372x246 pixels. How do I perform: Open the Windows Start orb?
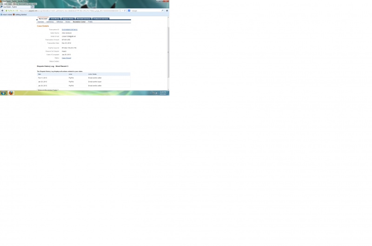(3, 93)
